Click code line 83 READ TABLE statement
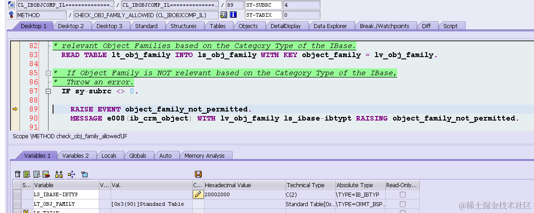The image size is (534, 213). click(x=249, y=55)
